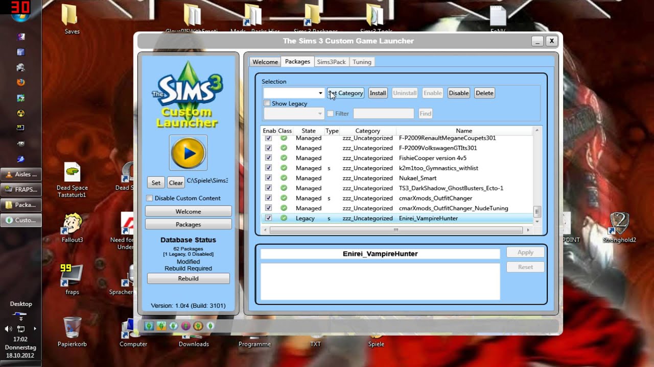Uncheck the enabled box for TS3_DarkShadow_GhostBusters_Ecto-1
Viewport: 654px width, 367px height.
268,188
